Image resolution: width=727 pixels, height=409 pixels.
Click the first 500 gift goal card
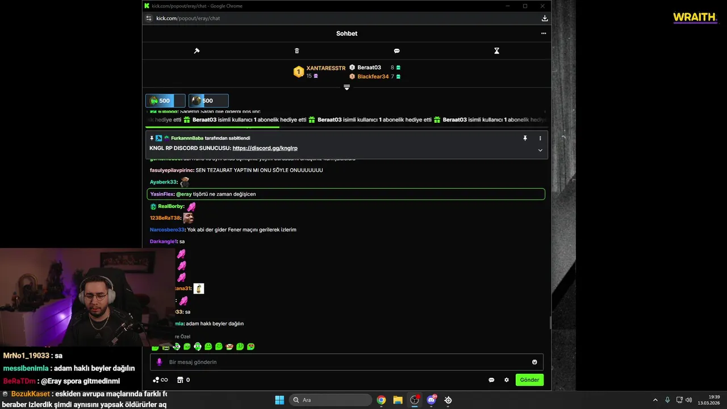165,101
